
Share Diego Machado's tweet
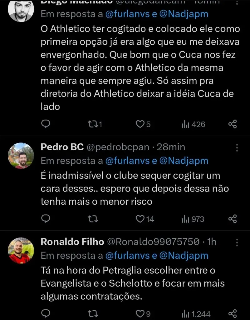233,124
